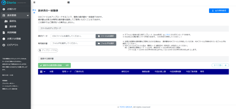Click the 専用 column header

pyautogui.click(x=202, y=72)
